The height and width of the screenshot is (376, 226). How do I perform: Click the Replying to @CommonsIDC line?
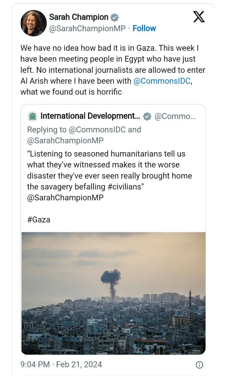(84, 129)
